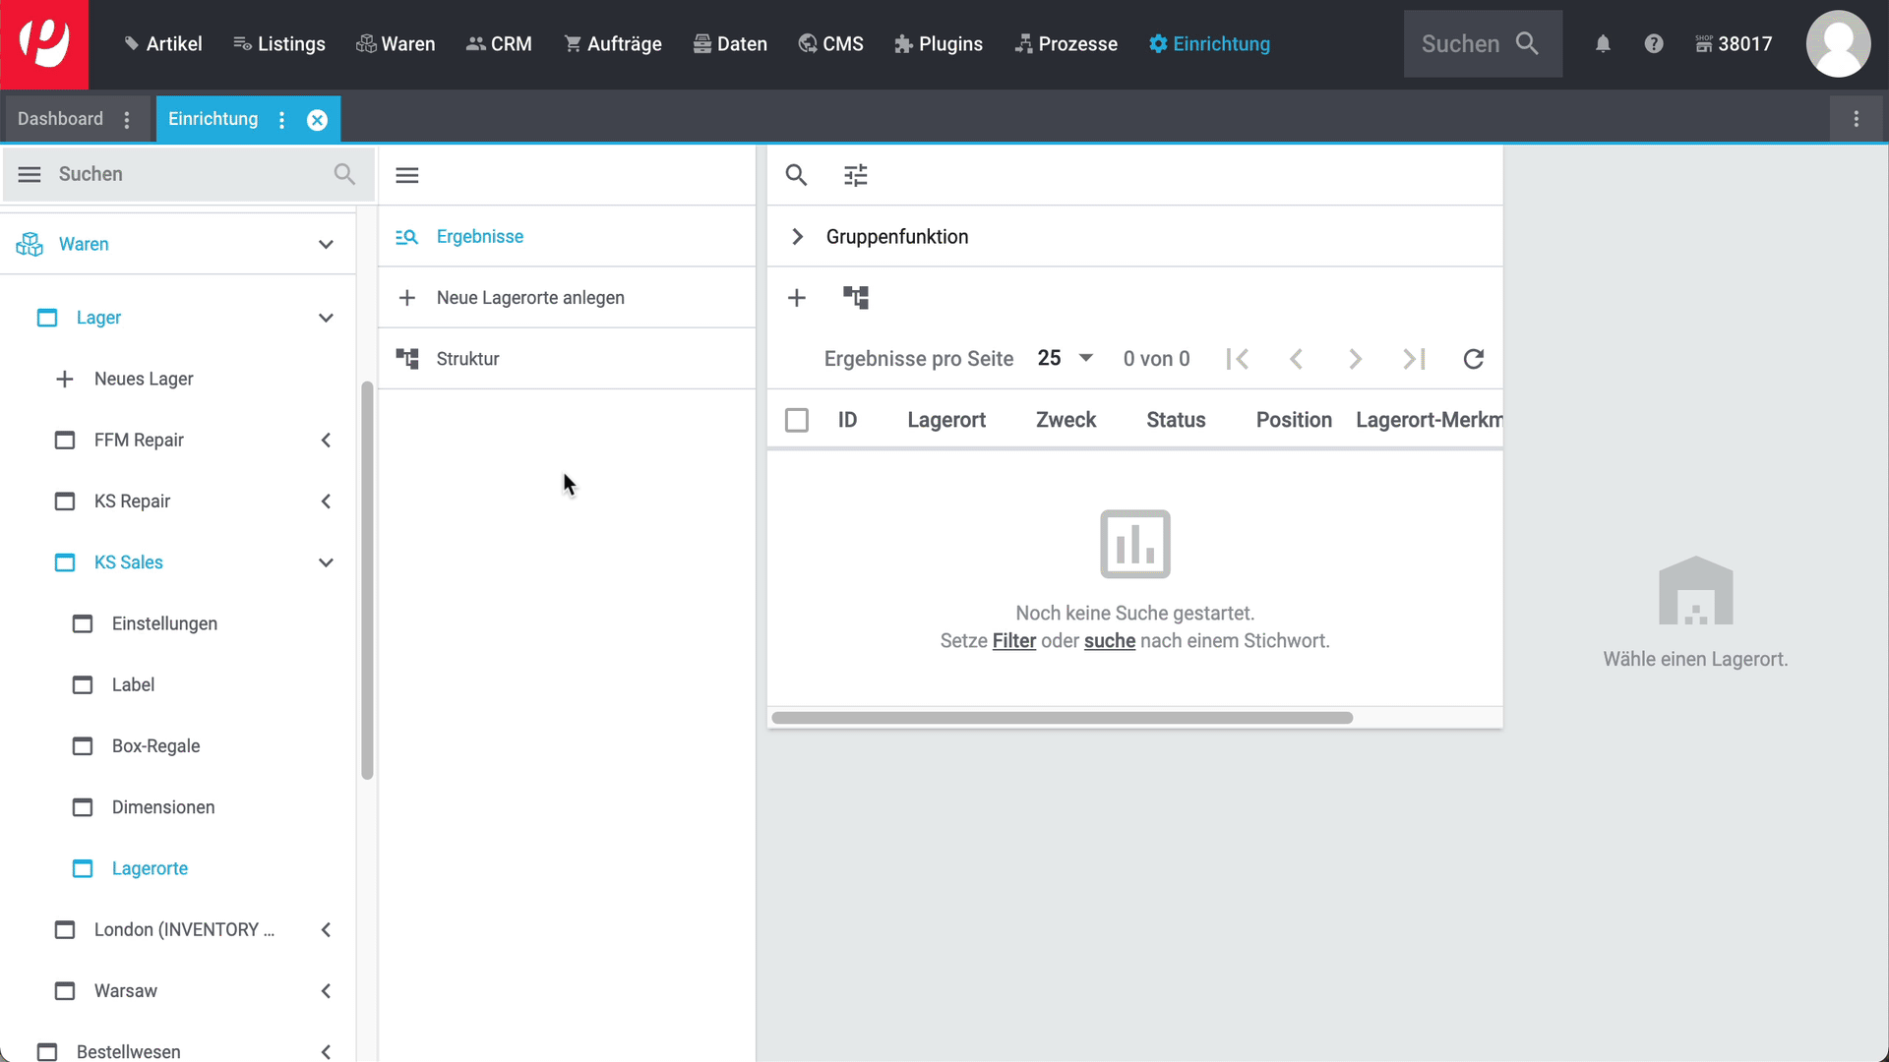
Task: Click the user avatar in top bar
Action: coord(1837,44)
